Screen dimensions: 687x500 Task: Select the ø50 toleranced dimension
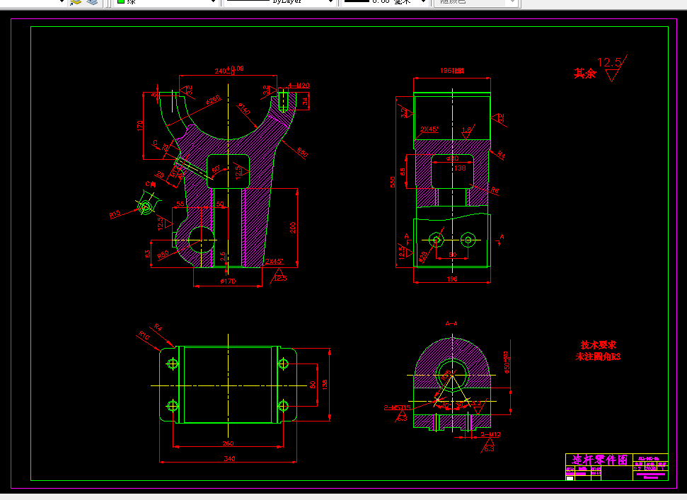[x=506, y=362]
